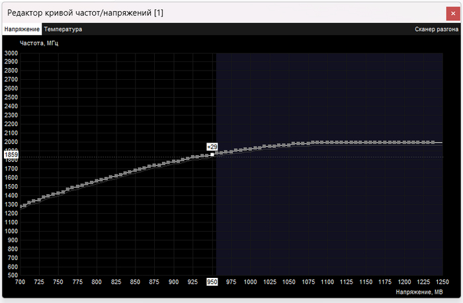The width and height of the screenshot is (463, 303).
Task: Switch to the Напряжение tab
Action: point(22,29)
